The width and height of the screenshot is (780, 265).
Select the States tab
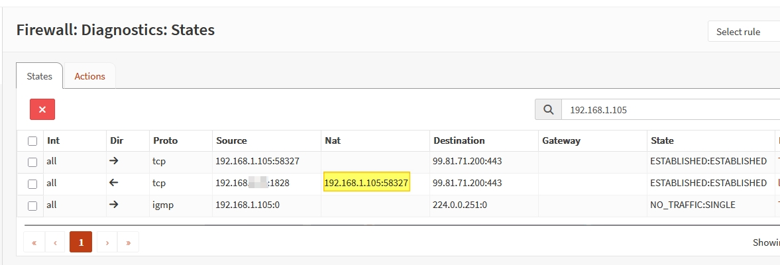tap(39, 76)
